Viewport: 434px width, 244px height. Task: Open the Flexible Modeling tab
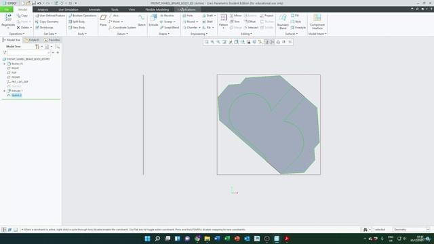coord(157,9)
